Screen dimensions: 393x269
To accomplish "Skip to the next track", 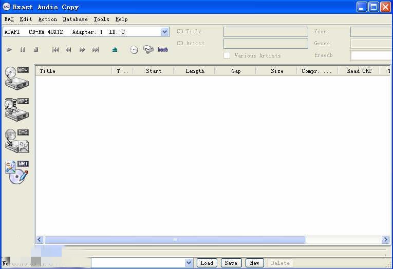I will click(x=96, y=50).
